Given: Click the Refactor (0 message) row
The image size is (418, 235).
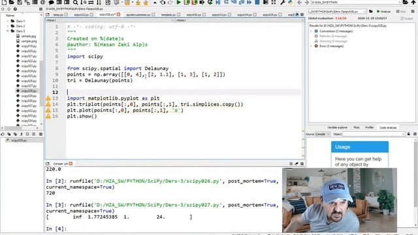Looking at the screenshot, I should coord(333,36).
